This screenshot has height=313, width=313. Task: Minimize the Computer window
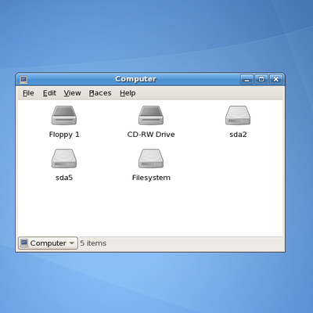246,79
